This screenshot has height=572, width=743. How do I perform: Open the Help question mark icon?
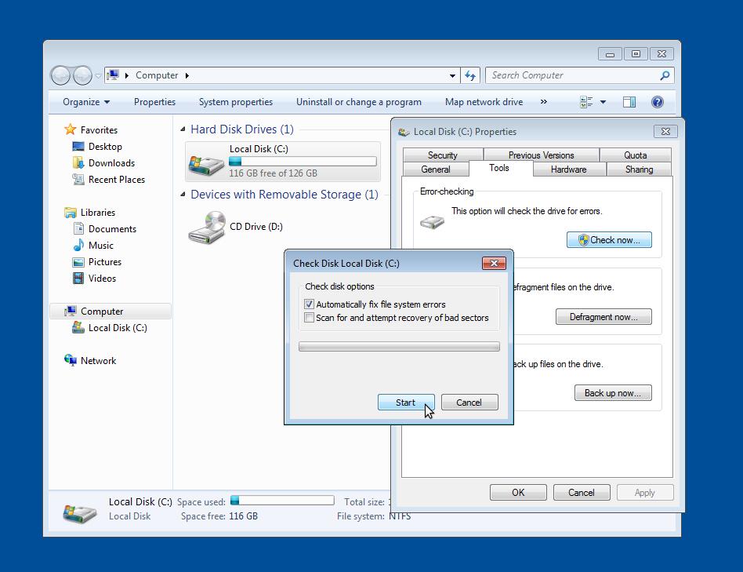(658, 102)
